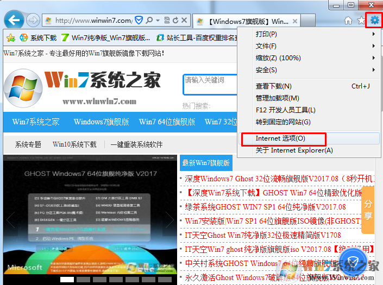Click the home page icon

[x=348, y=21]
